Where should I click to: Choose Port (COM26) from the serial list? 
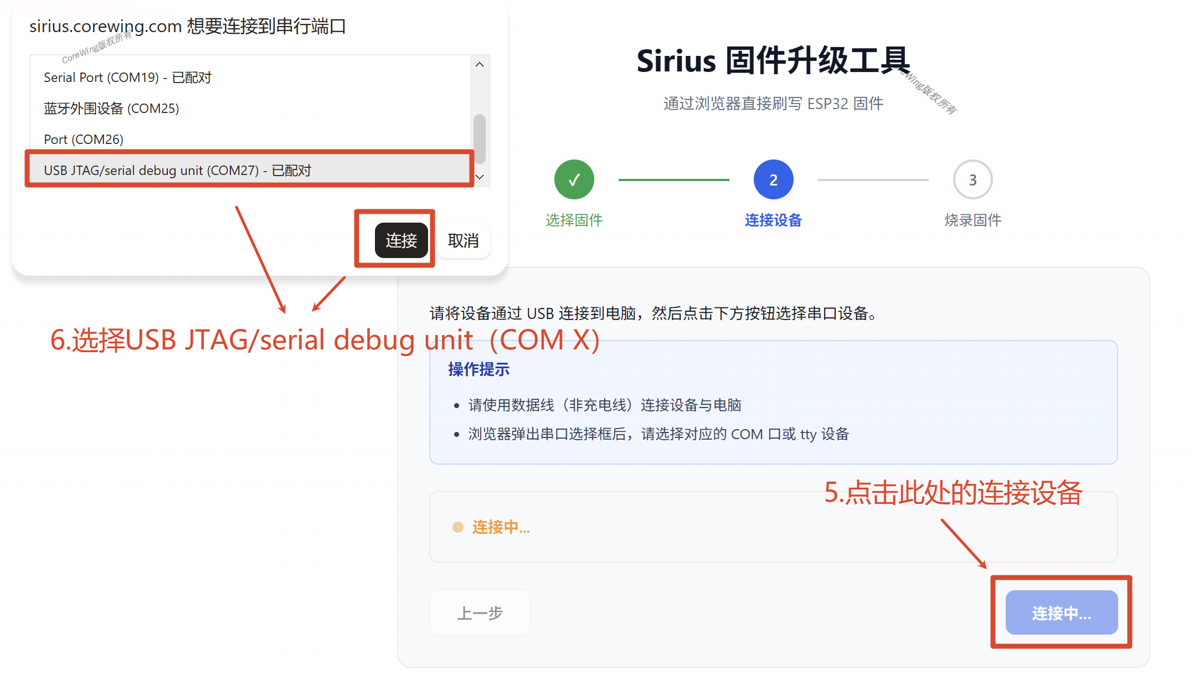click(x=250, y=139)
